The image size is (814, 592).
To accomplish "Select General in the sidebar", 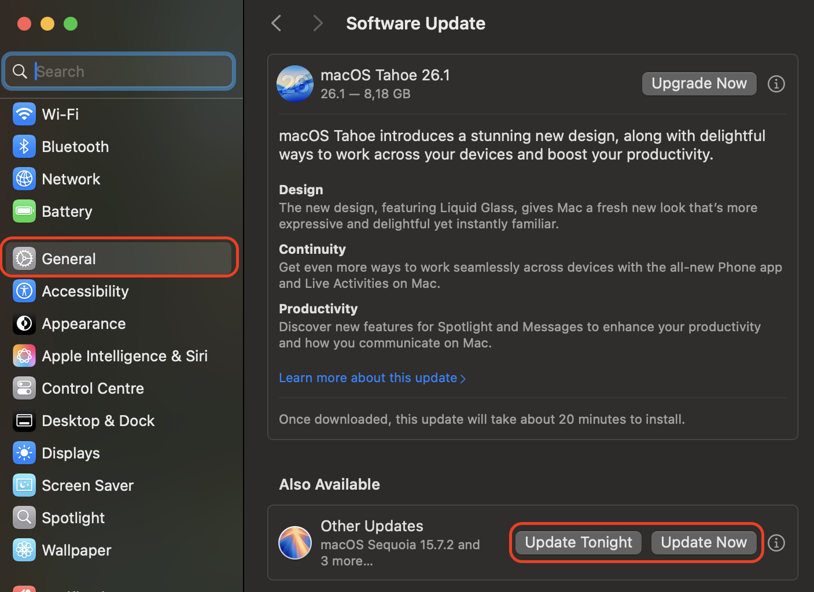I will [x=68, y=258].
